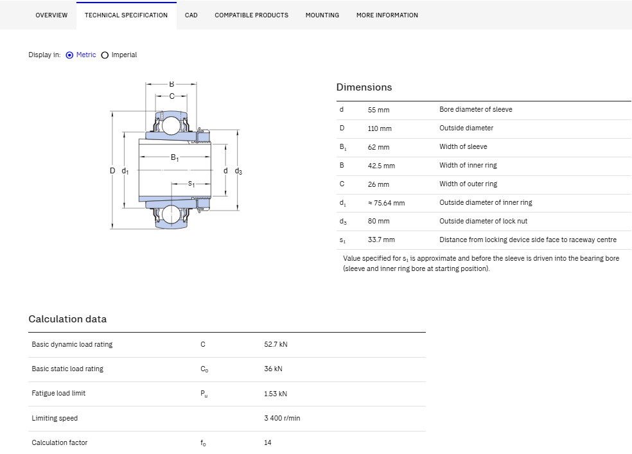Click 'Basic dynamic load rating' label
This screenshot has height=454, width=632.
pyautogui.click(x=72, y=344)
